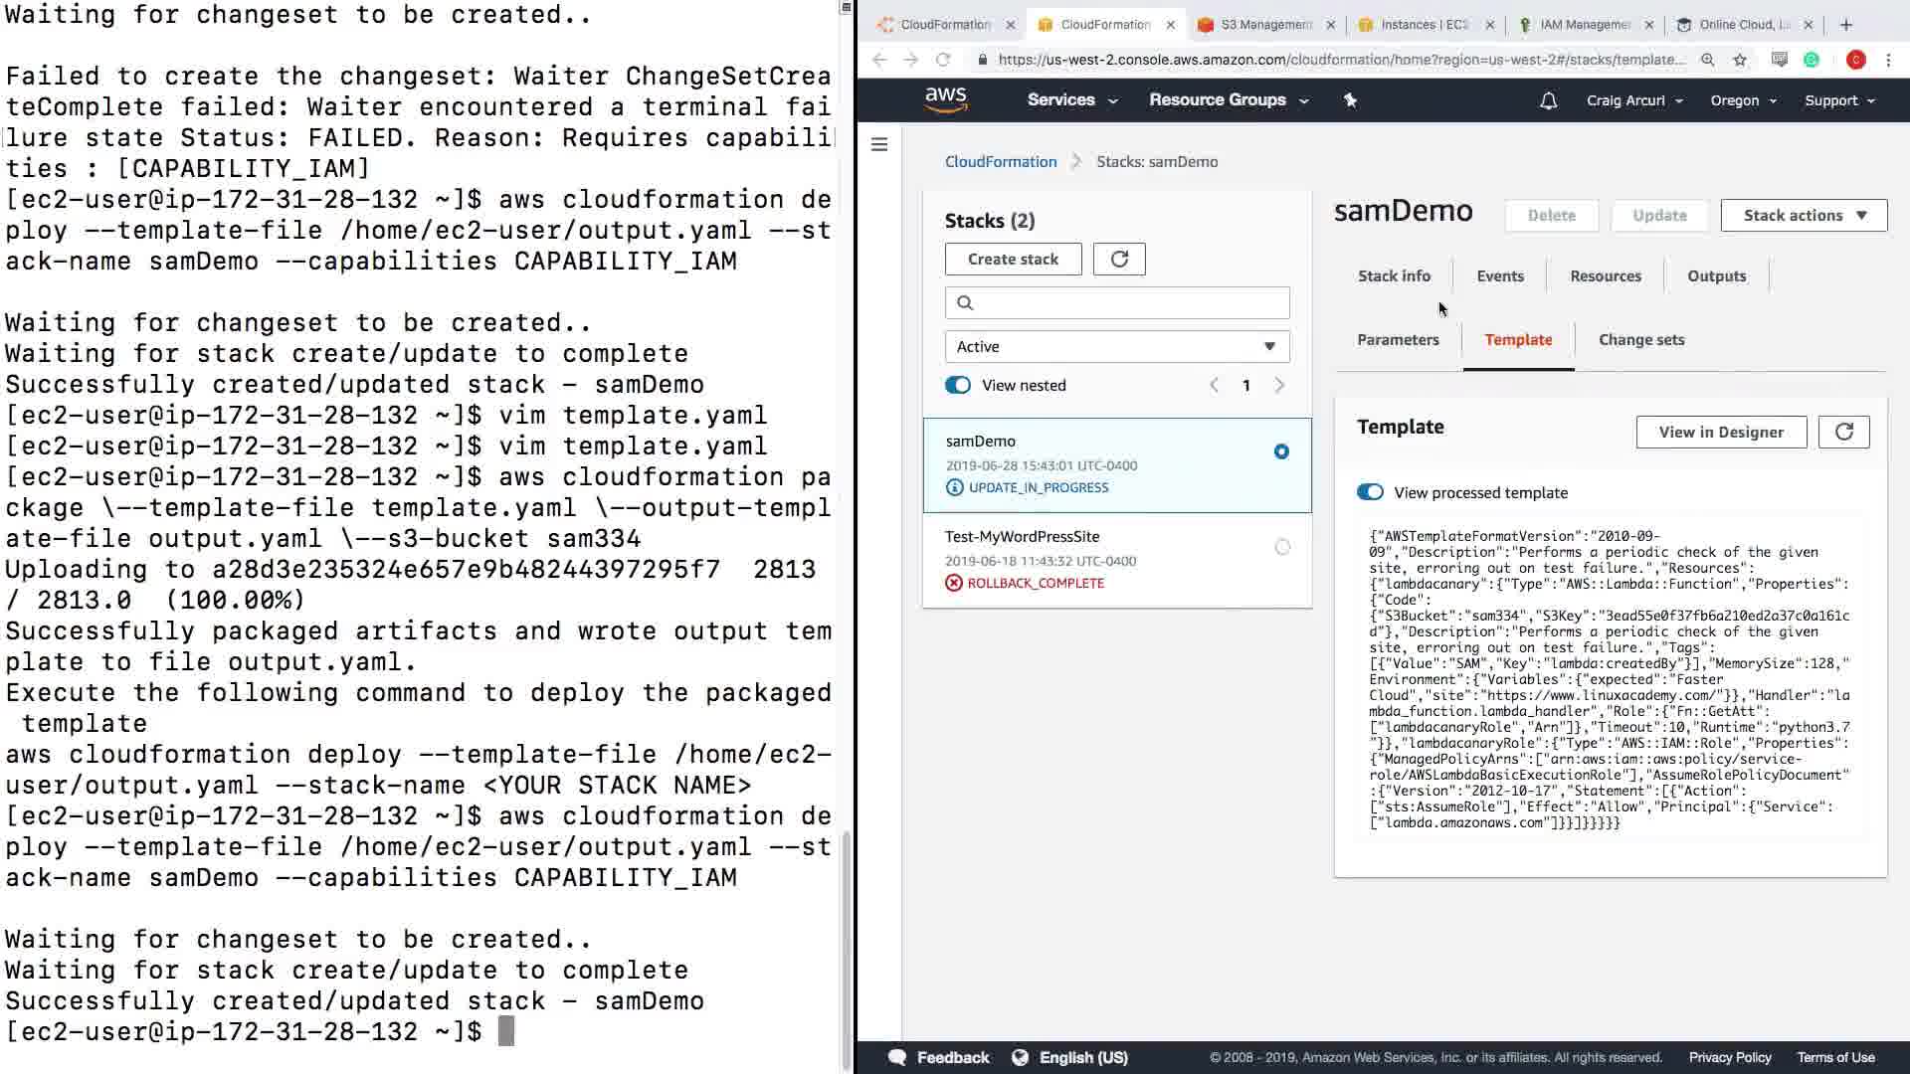Viewport: 1910px width, 1074px height.
Task: Open the Change sets tab
Action: (1641, 340)
